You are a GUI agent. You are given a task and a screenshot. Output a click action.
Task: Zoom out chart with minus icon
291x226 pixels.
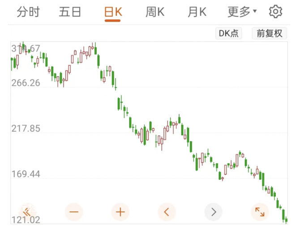coord(74,212)
